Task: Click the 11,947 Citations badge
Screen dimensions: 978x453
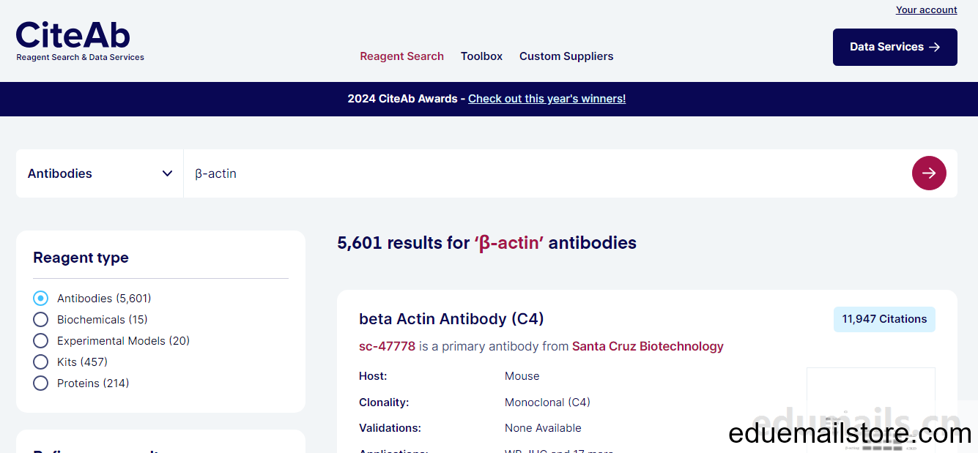Action: coord(884,319)
